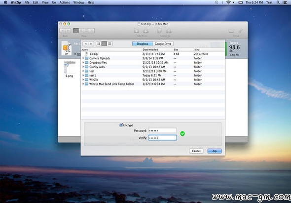Viewport: 291px width, 203px height.
Task: Open the Help menu
Action: (x=91, y=2)
